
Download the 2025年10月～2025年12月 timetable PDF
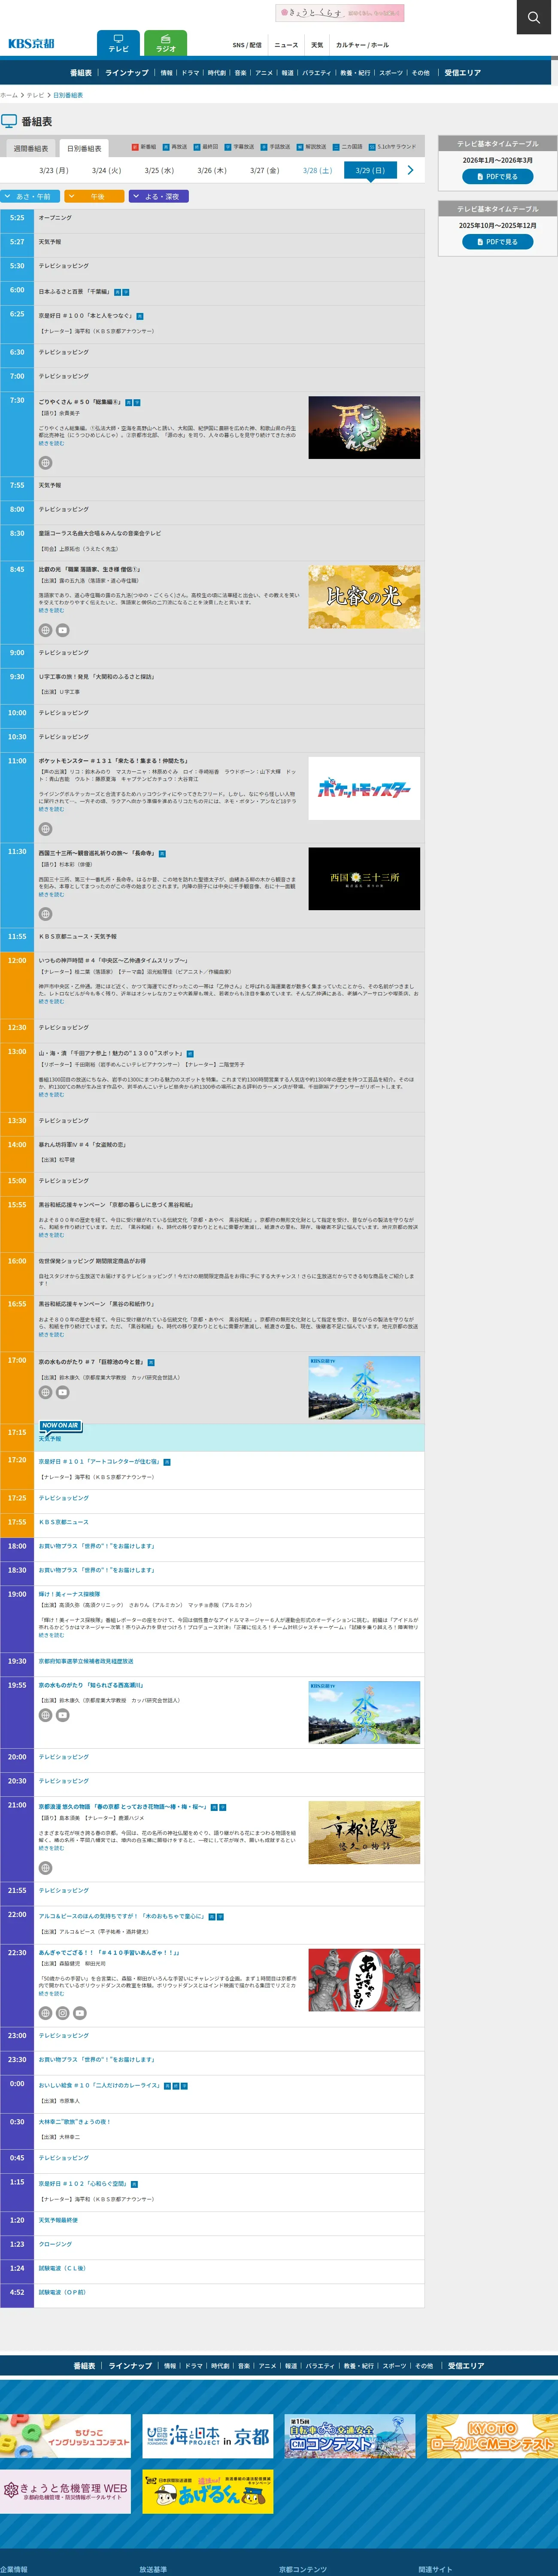(x=497, y=241)
